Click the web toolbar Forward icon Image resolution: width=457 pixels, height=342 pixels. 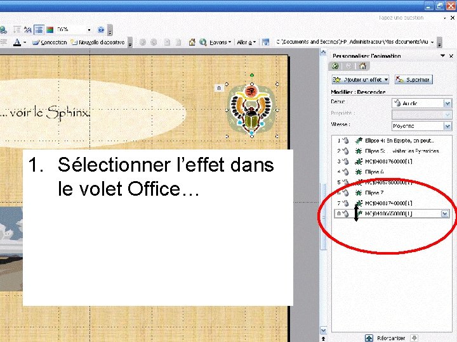pyautogui.click(x=154, y=42)
